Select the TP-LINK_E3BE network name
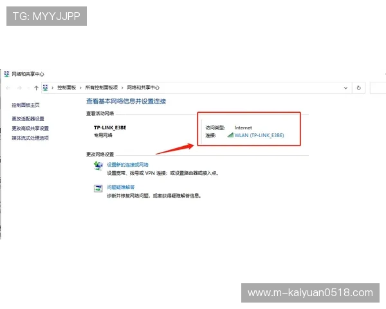Image resolution: width=386 pixels, height=309 pixels. click(110, 127)
